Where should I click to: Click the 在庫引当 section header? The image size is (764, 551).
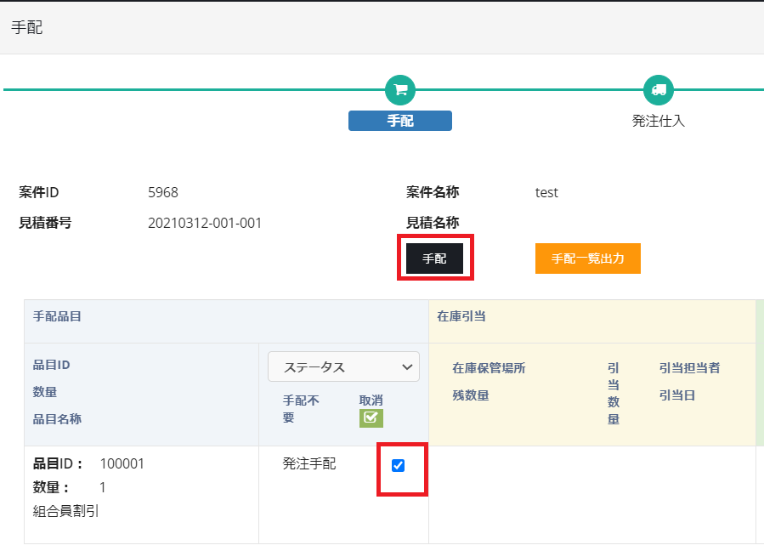[x=461, y=316]
